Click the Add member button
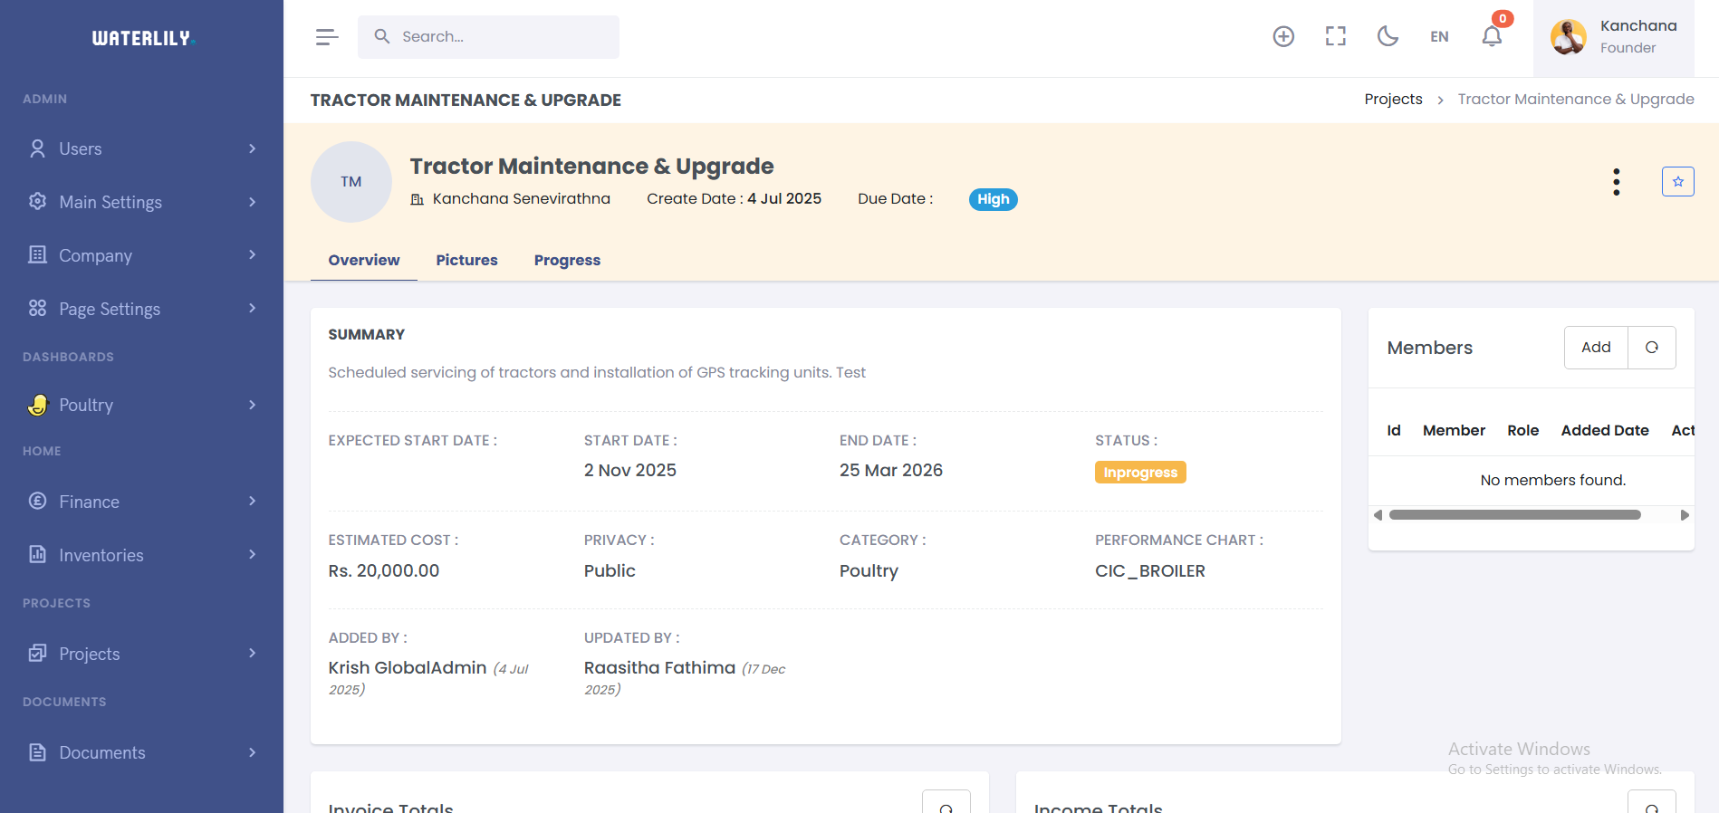Image resolution: width=1719 pixels, height=813 pixels. tap(1595, 348)
